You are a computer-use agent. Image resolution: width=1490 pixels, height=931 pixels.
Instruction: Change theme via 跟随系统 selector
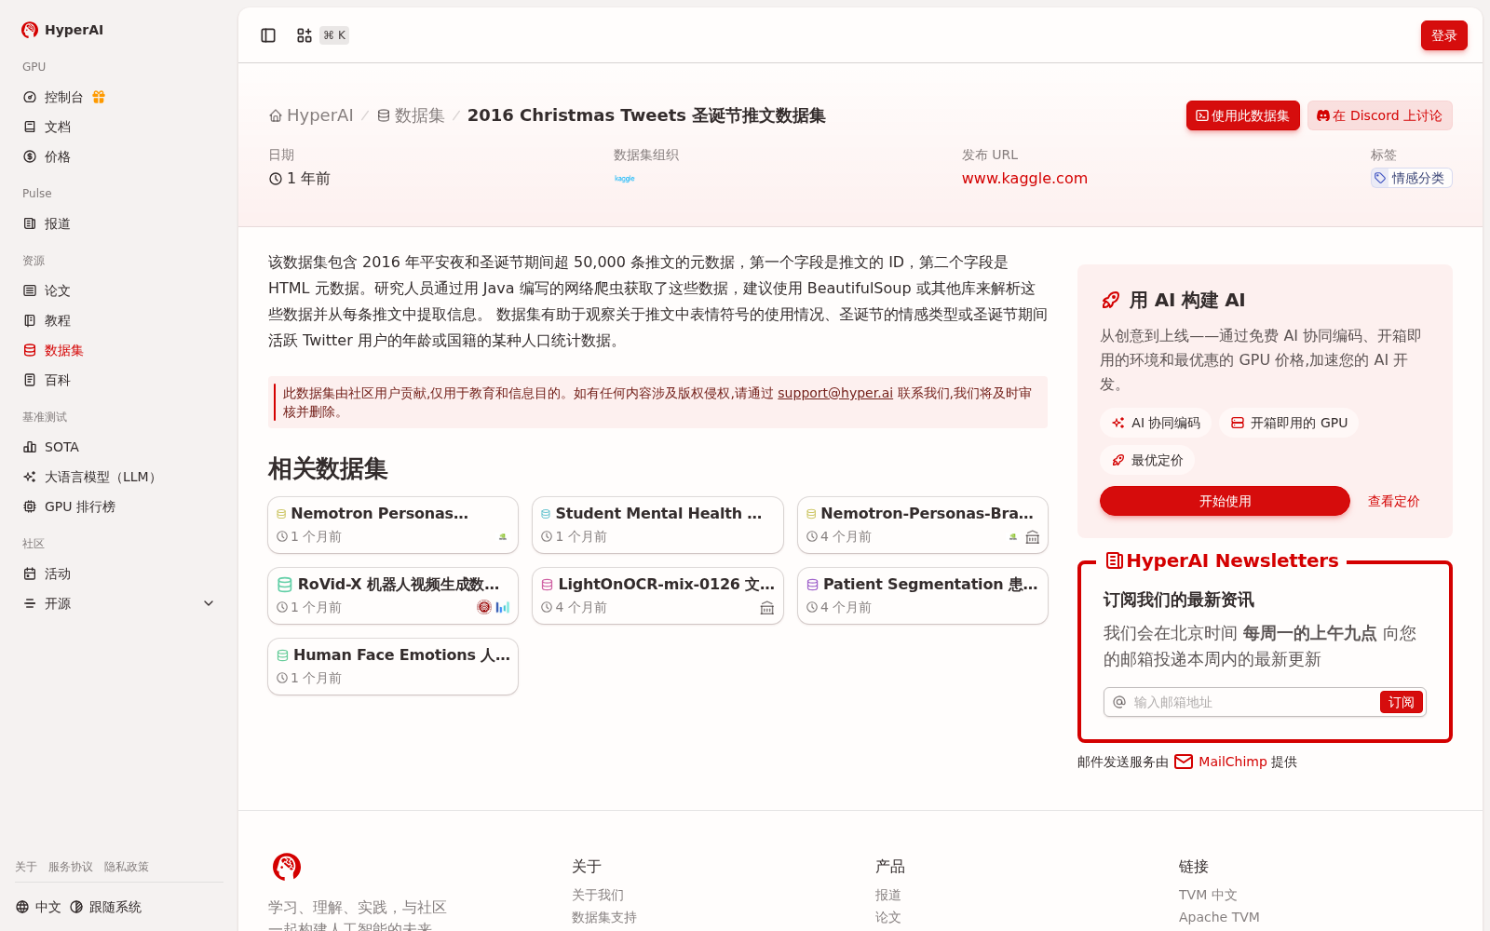pyautogui.click(x=105, y=907)
